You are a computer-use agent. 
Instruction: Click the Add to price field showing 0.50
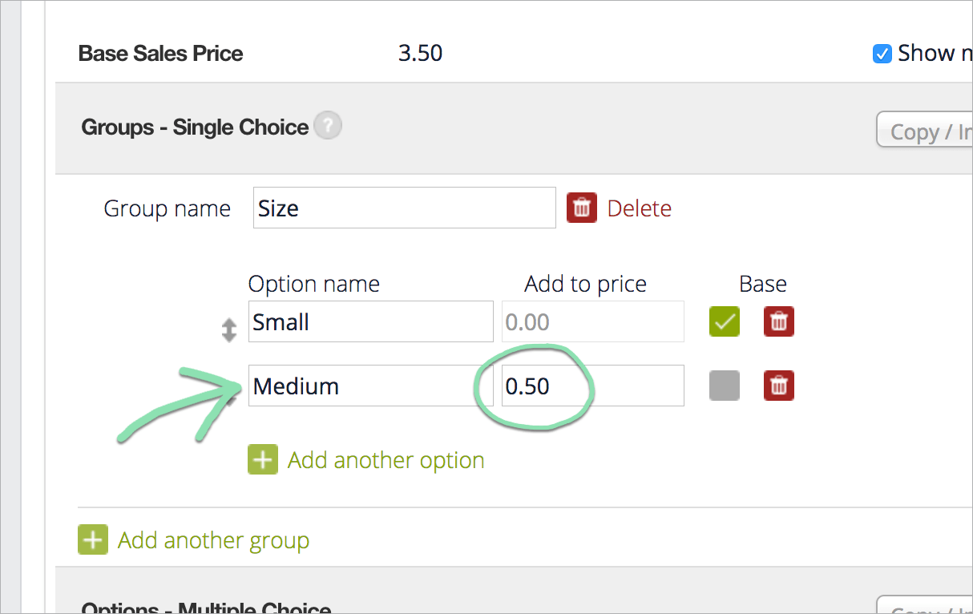(x=593, y=386)
